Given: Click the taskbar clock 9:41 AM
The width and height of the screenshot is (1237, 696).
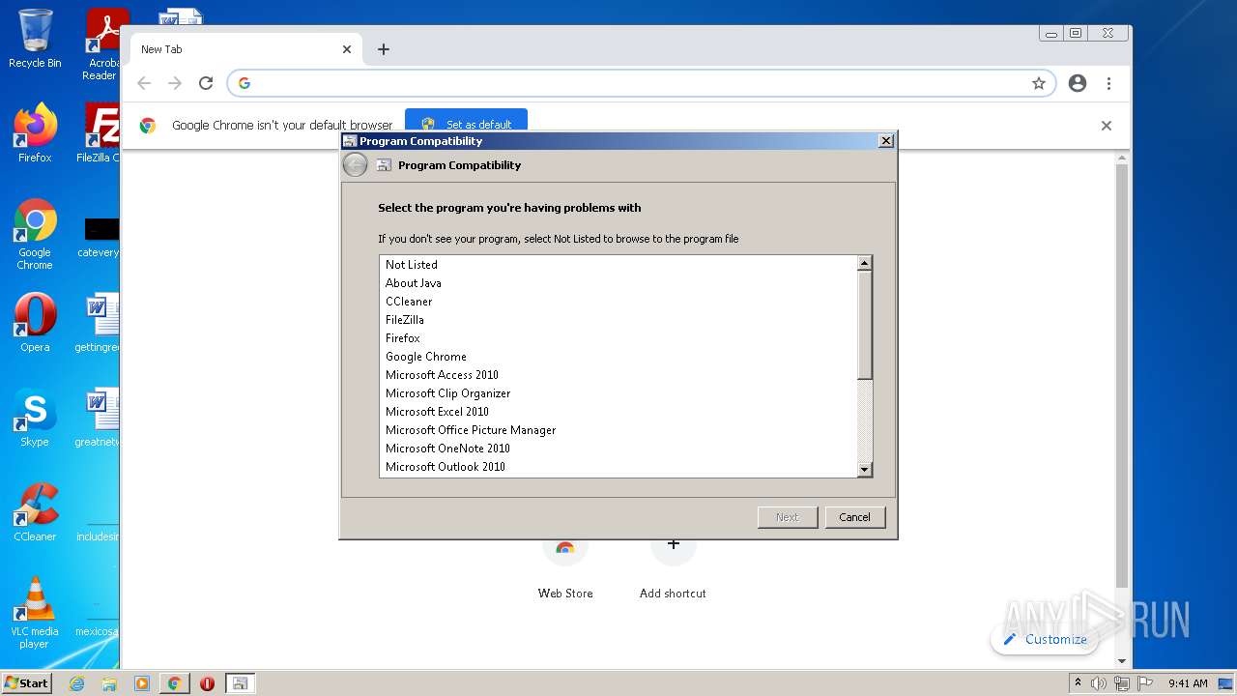Looking at the screenshot, I should [x=1188, y=683].
